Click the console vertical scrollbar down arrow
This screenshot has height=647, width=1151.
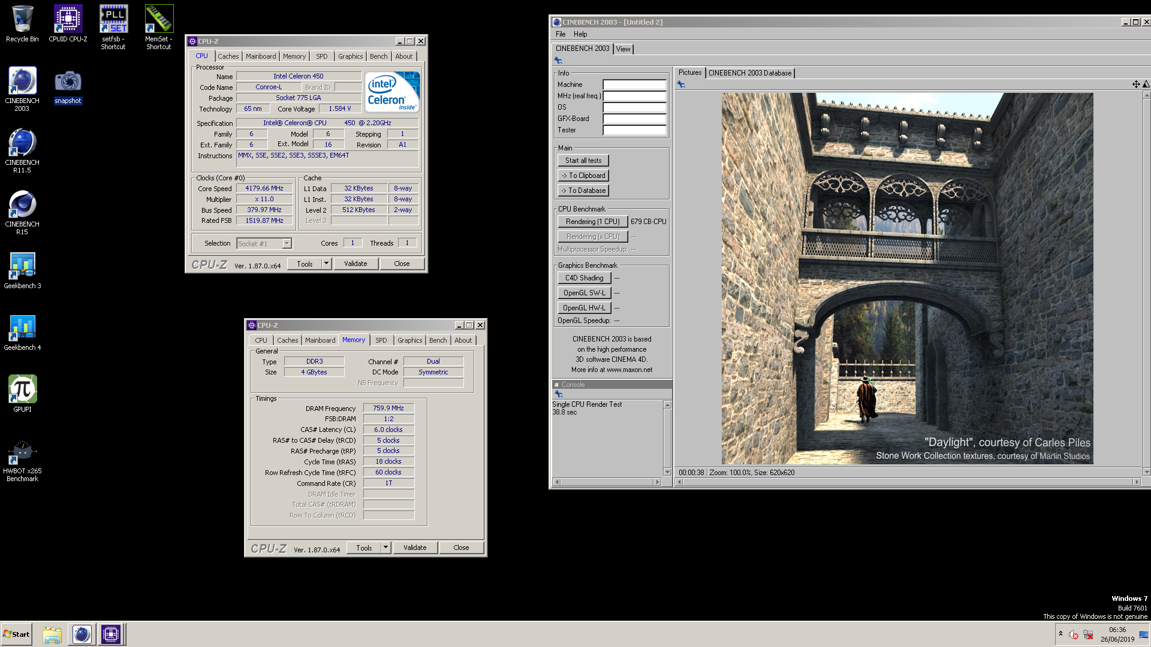click(x=667, y=472)
